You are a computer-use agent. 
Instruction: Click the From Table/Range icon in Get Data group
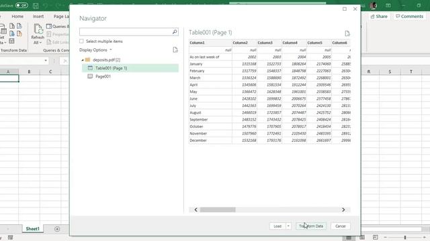[x=12, y=42]
